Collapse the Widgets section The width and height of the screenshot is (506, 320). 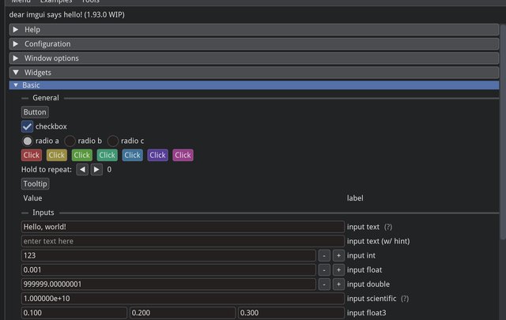point(254,73)
